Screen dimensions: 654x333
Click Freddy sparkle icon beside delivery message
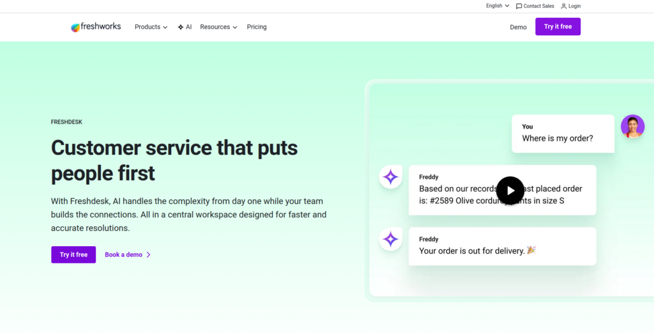[390, 239]
